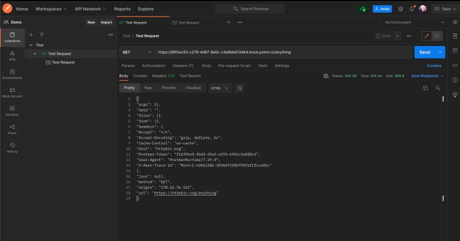Click the Postman logo icon
Viewport: 460px width, 241px height.
(x=7, y=9)
